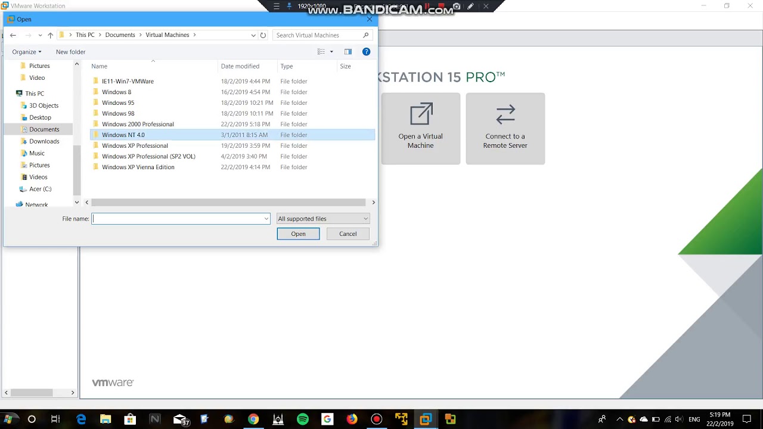Select the Windows 8 folder
763x429 pixels.
point(232,92)
